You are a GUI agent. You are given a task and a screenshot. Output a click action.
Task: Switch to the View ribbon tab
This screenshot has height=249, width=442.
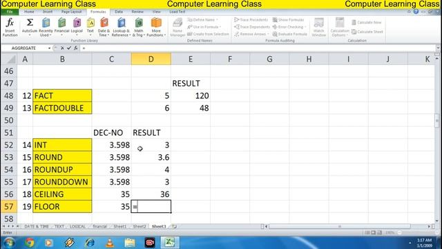(x=157, y=12)
